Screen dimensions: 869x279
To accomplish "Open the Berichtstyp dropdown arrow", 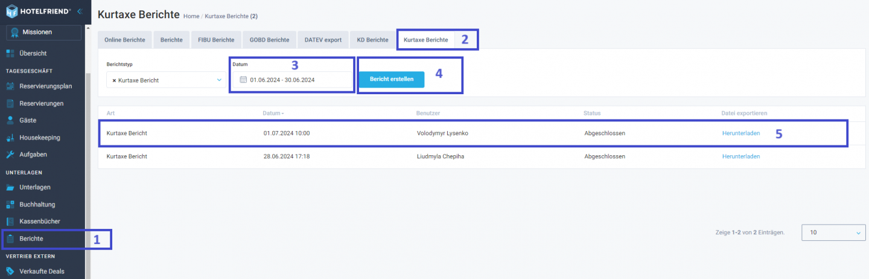I will coord(219,80).
